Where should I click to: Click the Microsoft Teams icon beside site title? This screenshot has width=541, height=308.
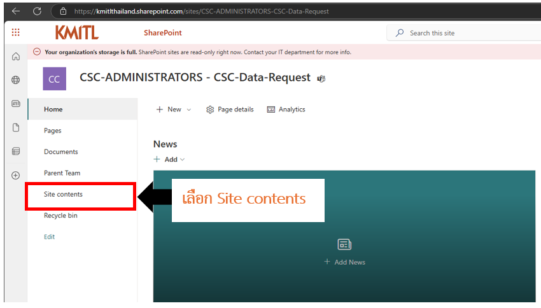point(321,78)
